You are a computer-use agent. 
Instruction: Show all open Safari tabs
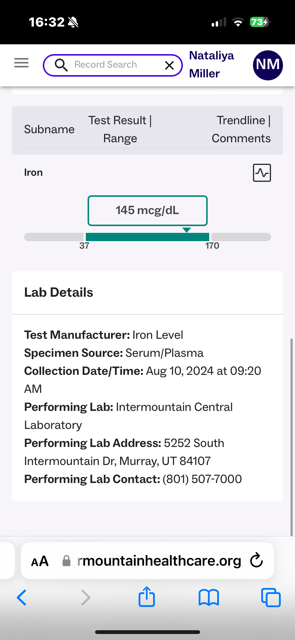pyautogui.click(x=271, y=597)
